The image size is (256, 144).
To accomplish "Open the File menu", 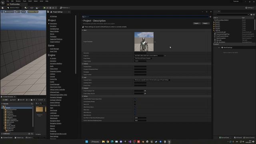I will point(8,1).
